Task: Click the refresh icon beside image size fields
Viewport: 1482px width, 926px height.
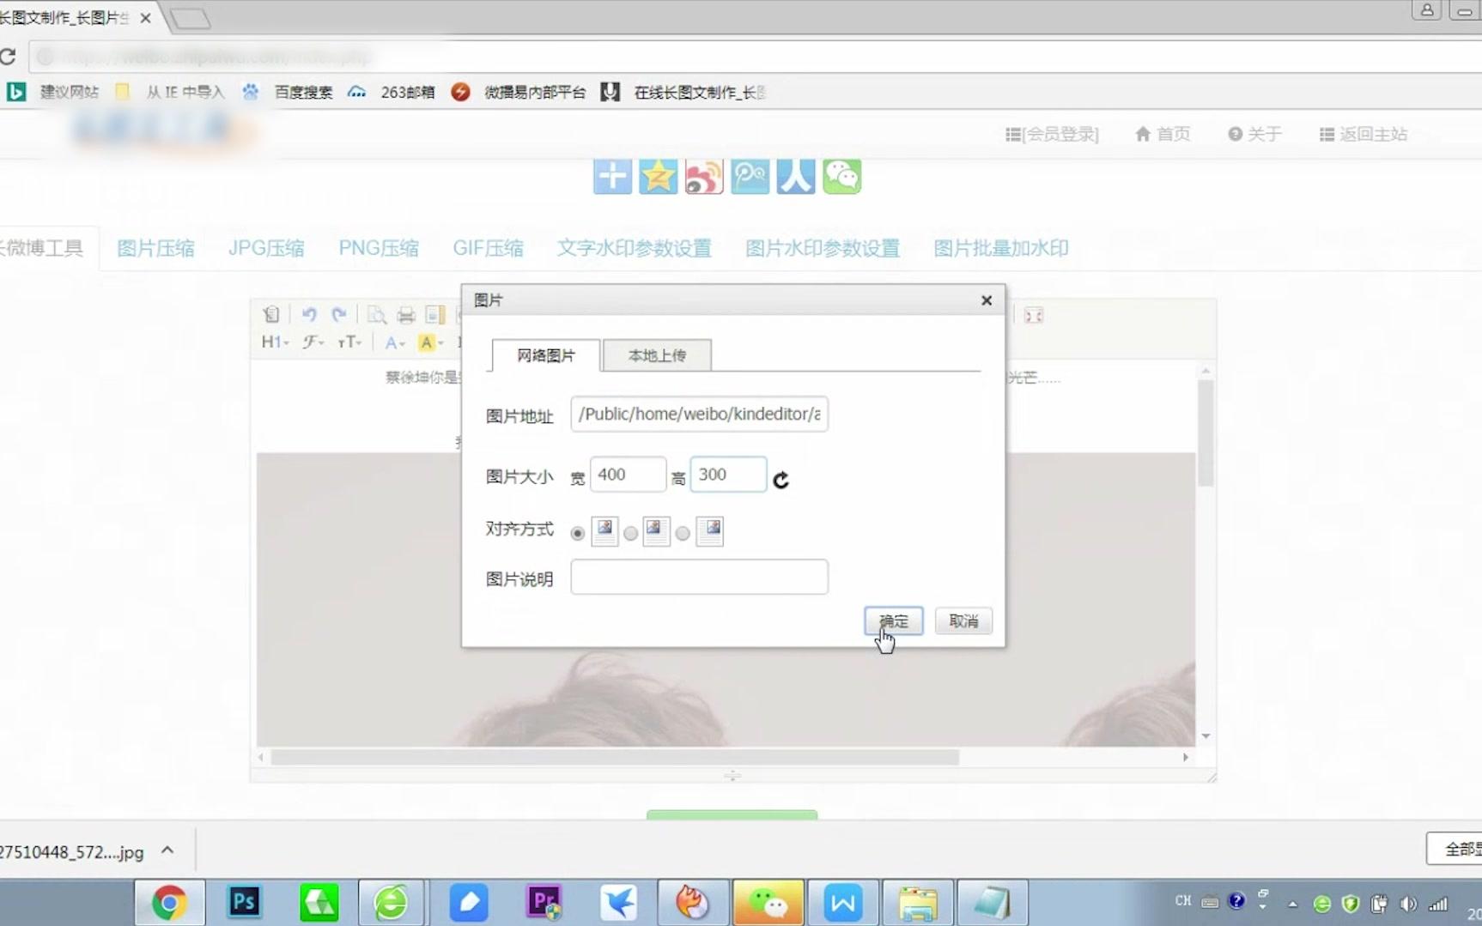Action: coord(780,481)
